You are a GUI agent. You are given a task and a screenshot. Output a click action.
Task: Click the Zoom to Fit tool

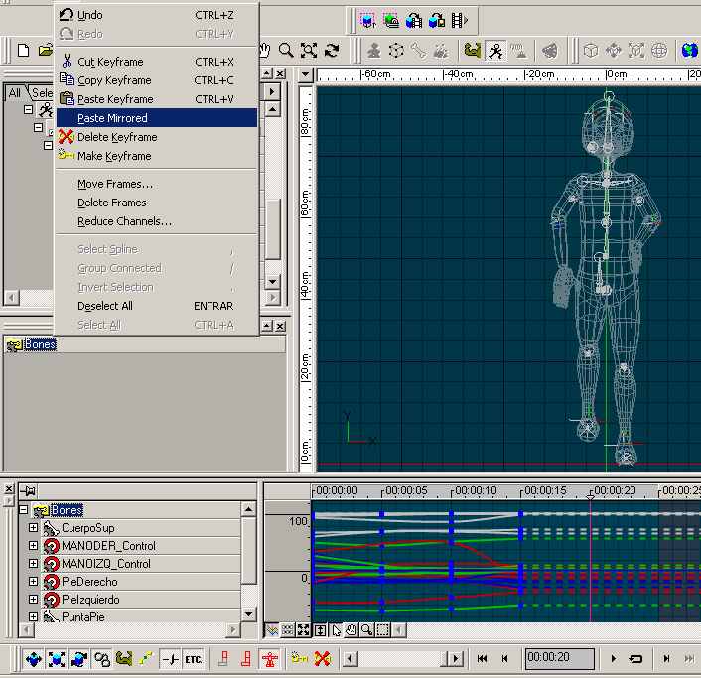[309, 50]
